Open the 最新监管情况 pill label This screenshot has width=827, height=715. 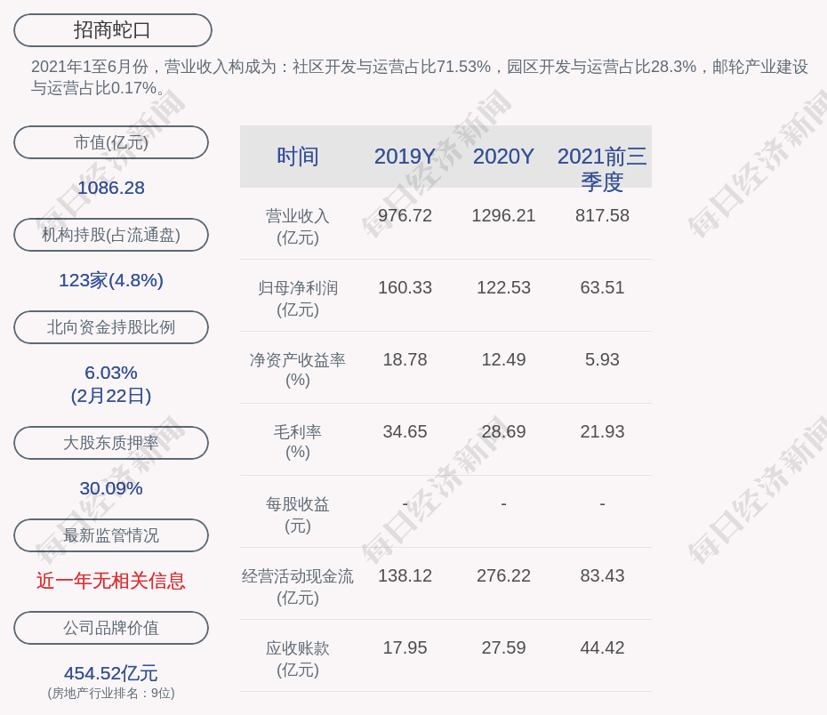tap(111, 535)
